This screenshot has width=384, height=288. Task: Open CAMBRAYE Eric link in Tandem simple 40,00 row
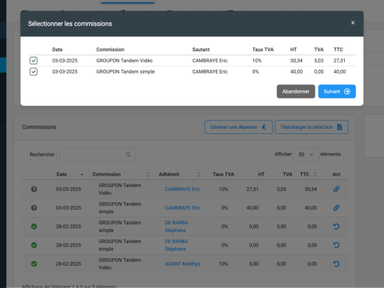(x=183, y=208)
